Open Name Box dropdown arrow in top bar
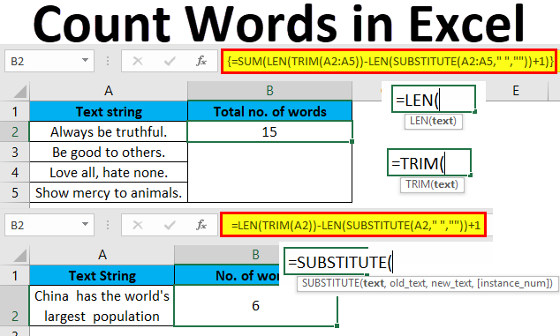The width and height of the screenshot is (560, 336). 85,61
